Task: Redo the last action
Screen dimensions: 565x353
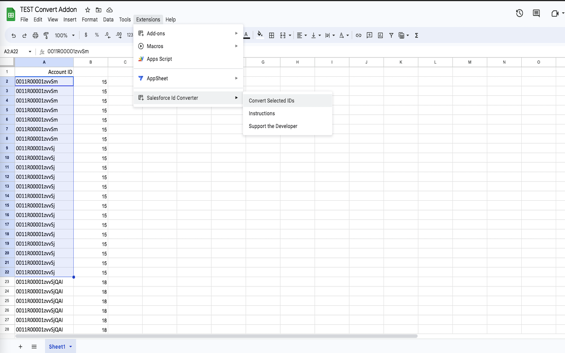Action: click(24, 35)
